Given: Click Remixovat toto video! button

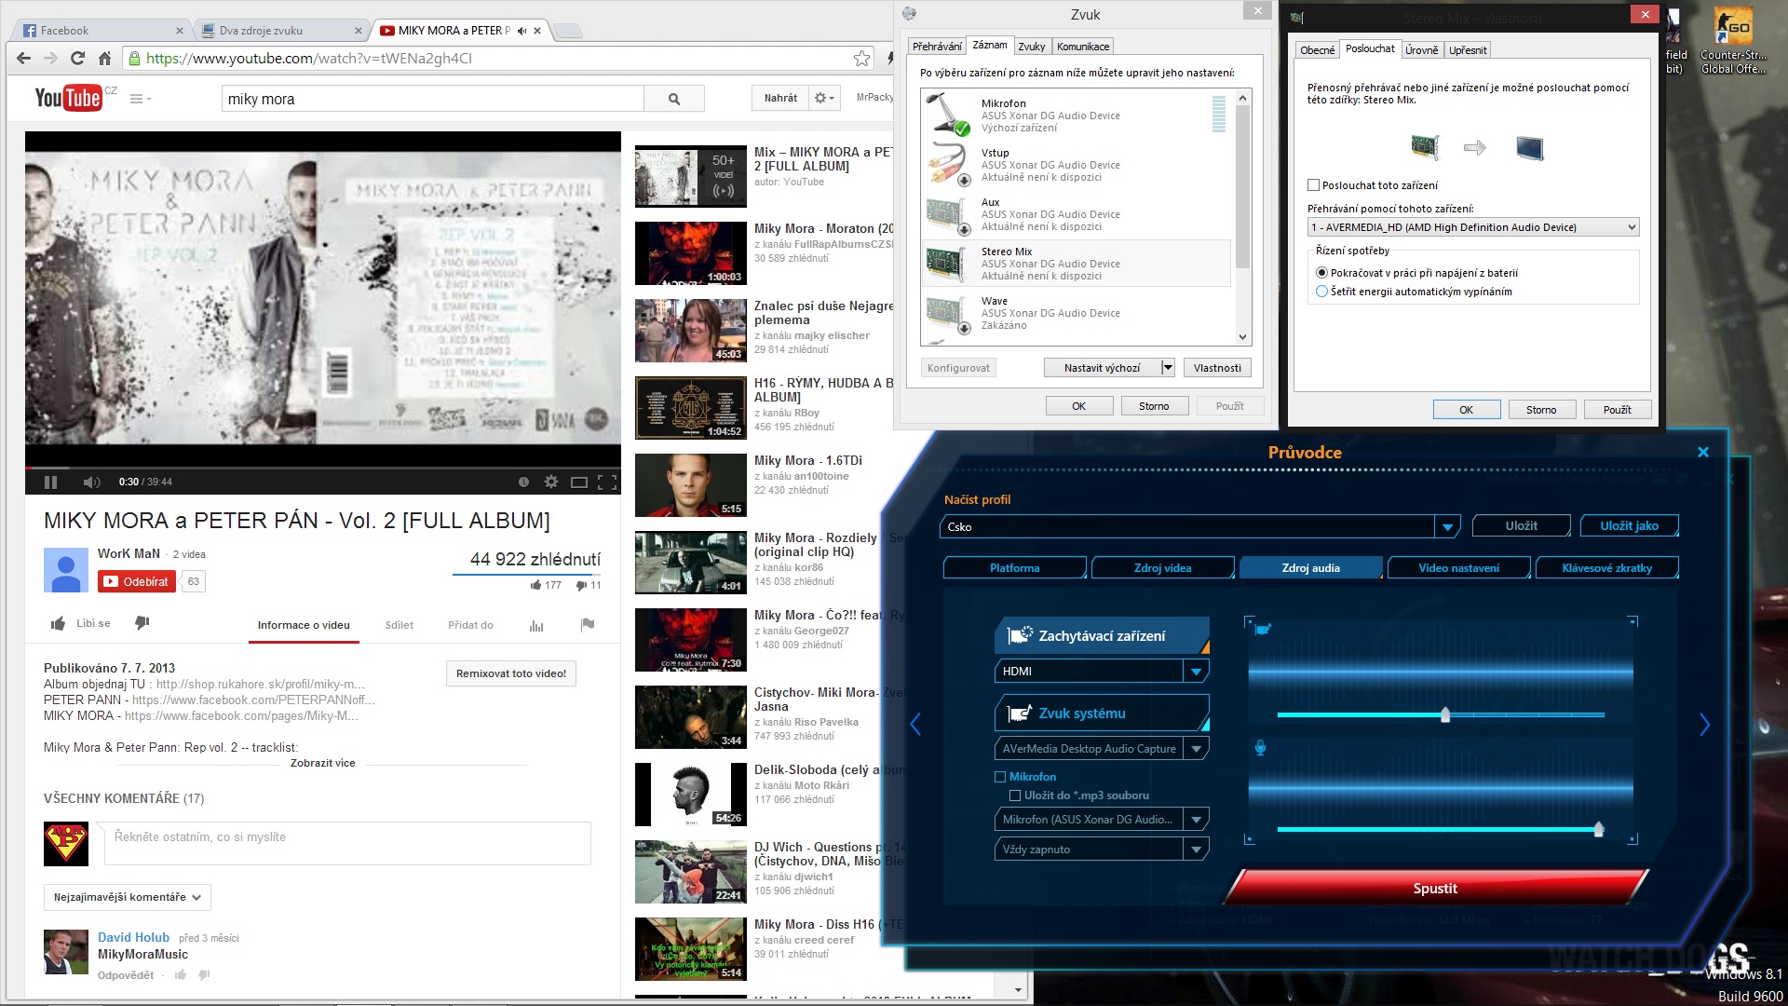Looking at the screenshot, I should click(x=511, y=673).
